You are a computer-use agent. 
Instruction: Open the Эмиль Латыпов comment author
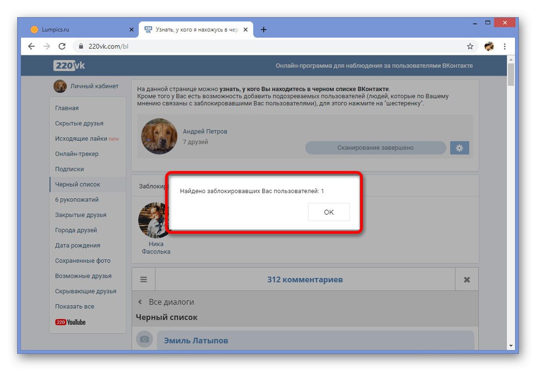196,340
